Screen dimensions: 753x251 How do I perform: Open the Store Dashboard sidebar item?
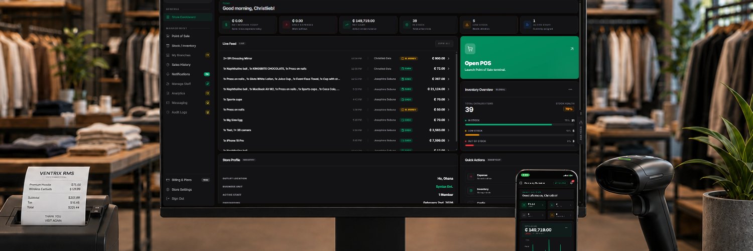188,17
